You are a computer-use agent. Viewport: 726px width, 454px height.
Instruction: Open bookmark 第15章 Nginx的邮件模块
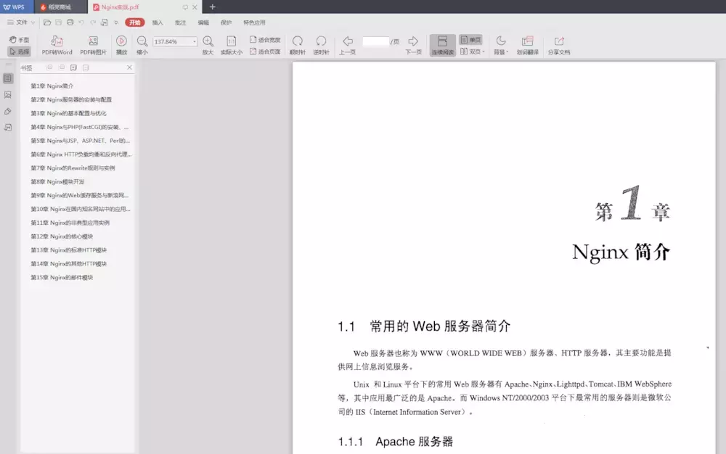[62, 277]
